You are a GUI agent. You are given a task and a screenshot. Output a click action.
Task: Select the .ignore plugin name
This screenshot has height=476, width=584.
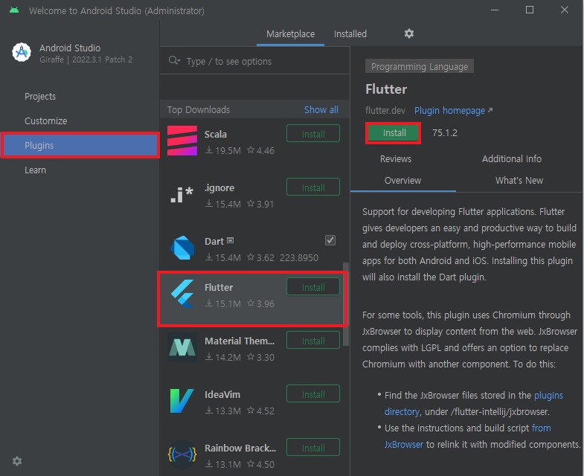(219, 187)
